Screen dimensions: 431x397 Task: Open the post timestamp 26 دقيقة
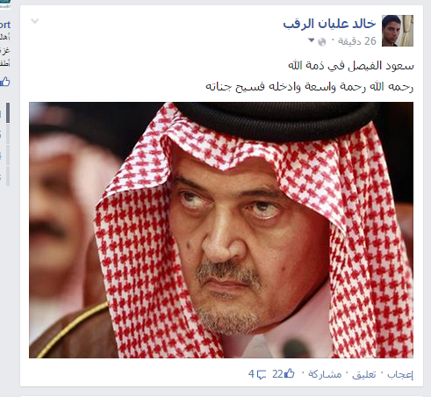coord(356,41)
